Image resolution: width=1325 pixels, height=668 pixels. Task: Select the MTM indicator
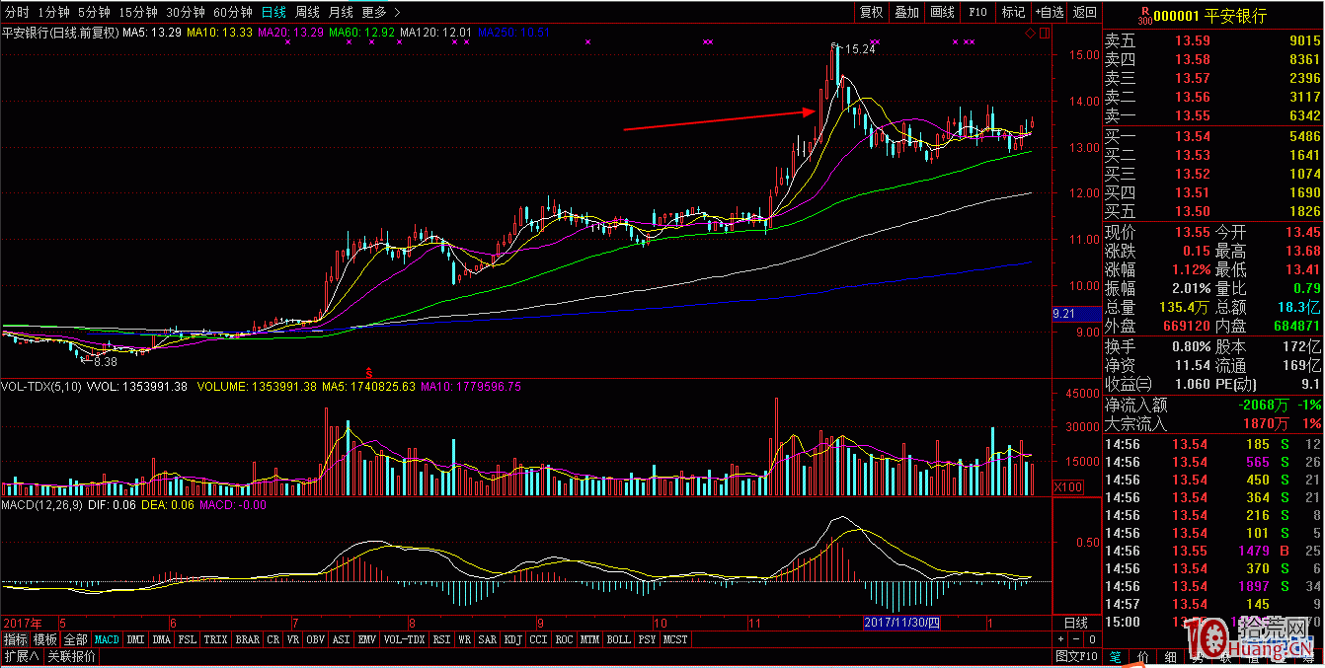tap(590, 639)
